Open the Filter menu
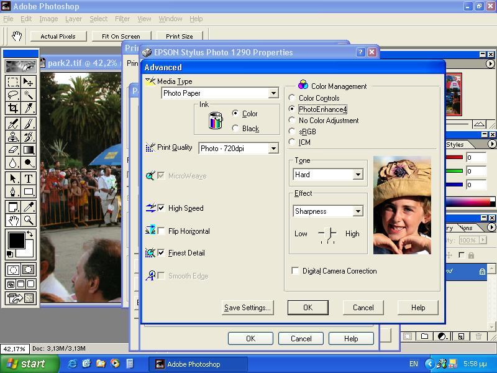The width and height of the screenshot is (497, 373). [x=122, y=19]
